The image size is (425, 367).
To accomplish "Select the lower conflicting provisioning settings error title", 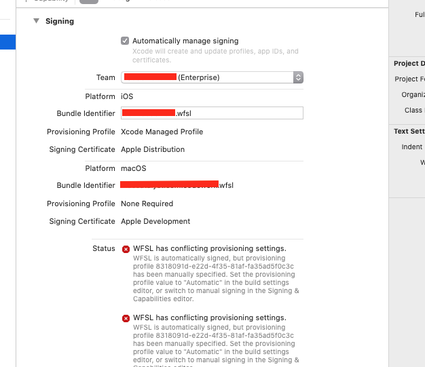I will click(210, 317).
